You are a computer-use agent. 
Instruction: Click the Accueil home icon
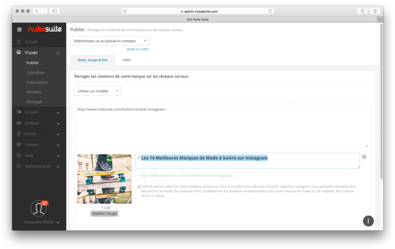[x=18, y=42]
